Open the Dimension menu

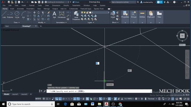tap(56, 5)
